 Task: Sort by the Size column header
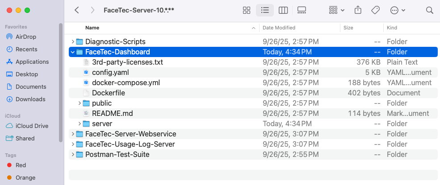[x=348, y=28]
